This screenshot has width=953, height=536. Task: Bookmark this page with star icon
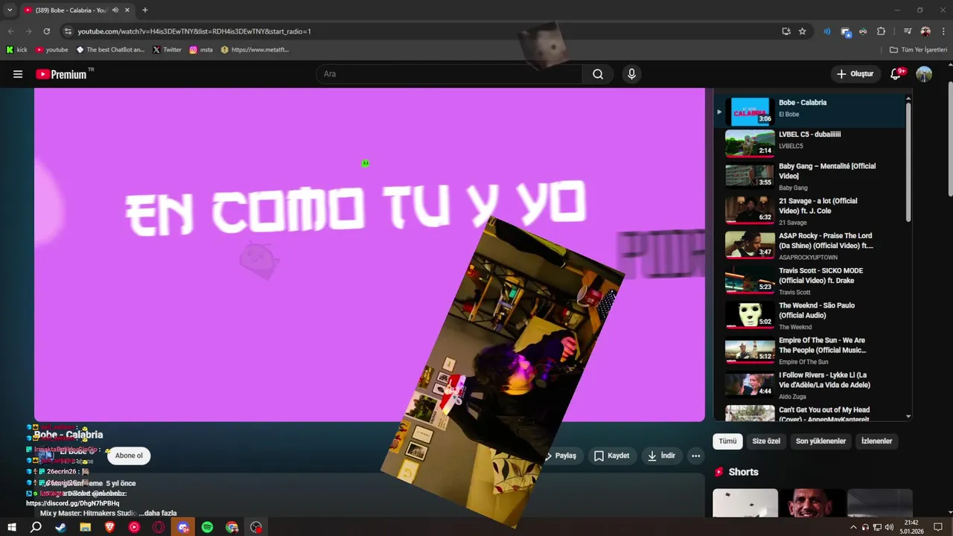pos(802,31)
